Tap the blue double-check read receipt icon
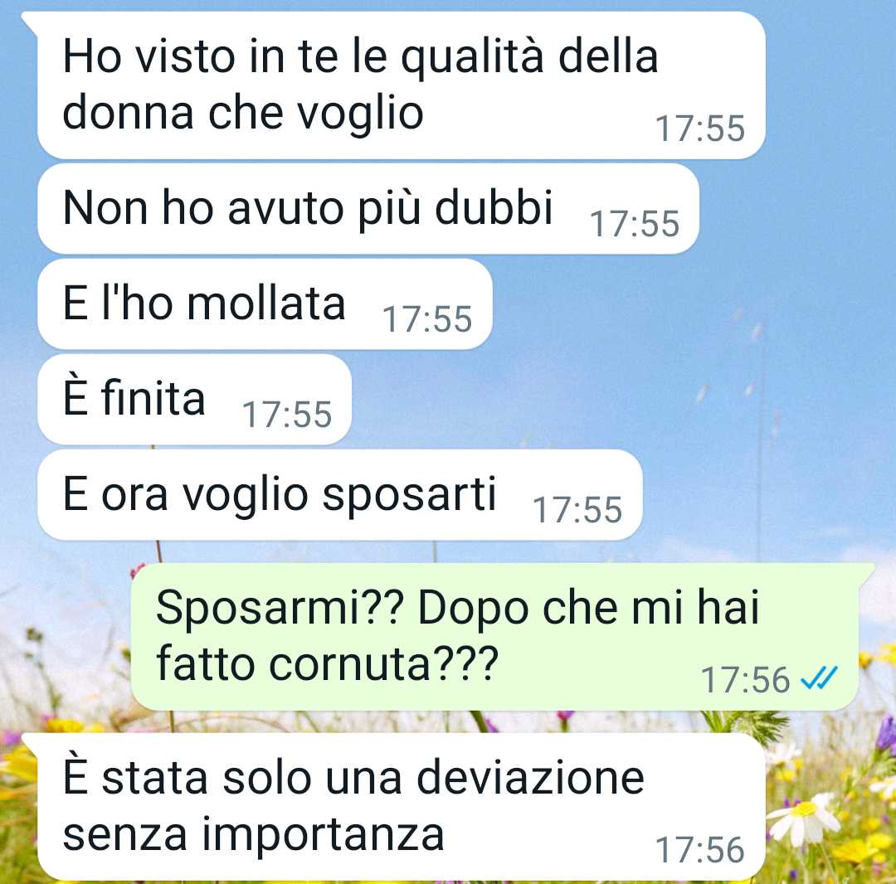896x884 pixels. tap(818, 678)
